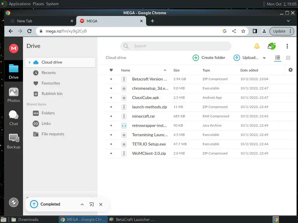This screenshot has height=223, width=298.
Task: Select retrowrapper-inst... jar file
Action: click(x=201, y=125)
